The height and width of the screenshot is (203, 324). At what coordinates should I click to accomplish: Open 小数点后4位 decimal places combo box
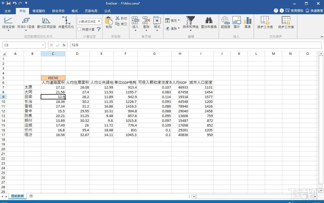click(x=89, y=21)
